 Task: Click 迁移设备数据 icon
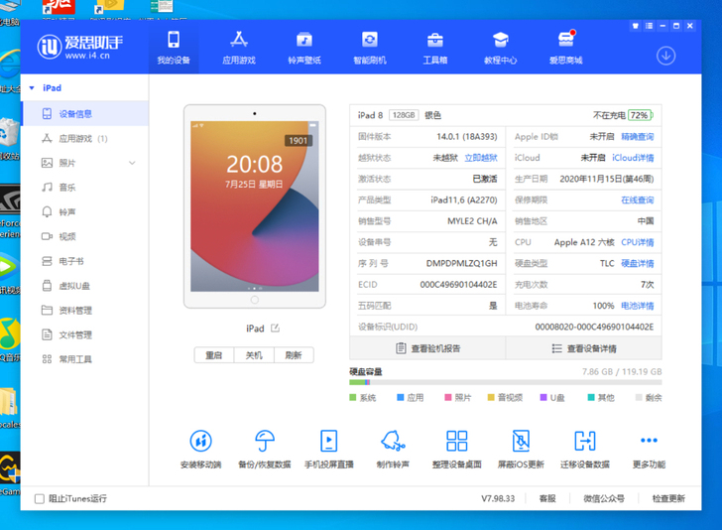pos(585,441)
